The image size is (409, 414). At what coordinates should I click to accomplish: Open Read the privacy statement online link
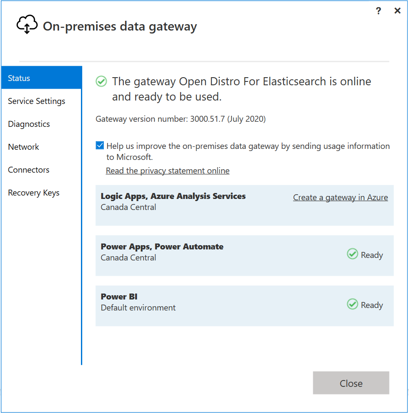[x=167, y=171]
